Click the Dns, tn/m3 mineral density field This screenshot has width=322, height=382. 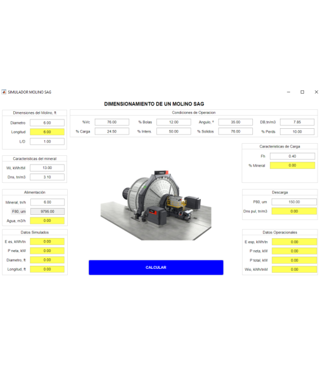coord(47,177)
